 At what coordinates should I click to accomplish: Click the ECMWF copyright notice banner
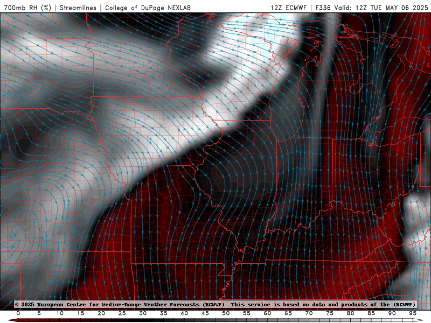click(x=215, y=304)
